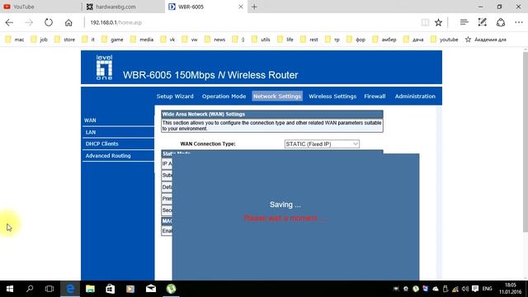
Task: Click the browser forward arrow
Action: click(x=29, y=22)
